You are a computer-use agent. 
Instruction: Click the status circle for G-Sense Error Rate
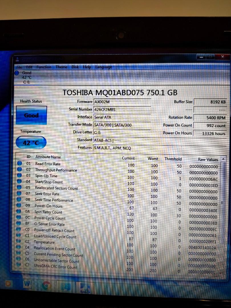point(19,223)
